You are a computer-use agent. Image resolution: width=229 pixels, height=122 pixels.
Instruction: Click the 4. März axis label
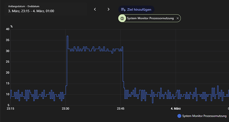tap(176, 109)
